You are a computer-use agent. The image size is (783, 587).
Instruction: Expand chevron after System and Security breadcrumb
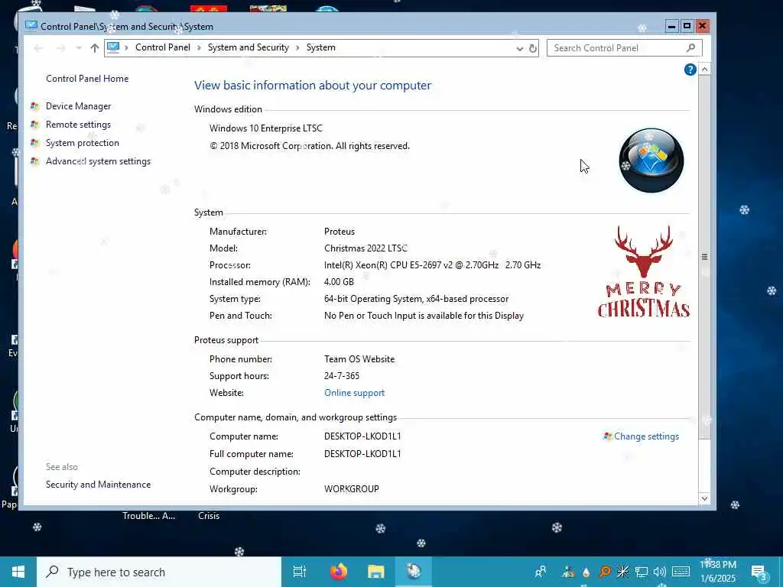tap(297, 48)
